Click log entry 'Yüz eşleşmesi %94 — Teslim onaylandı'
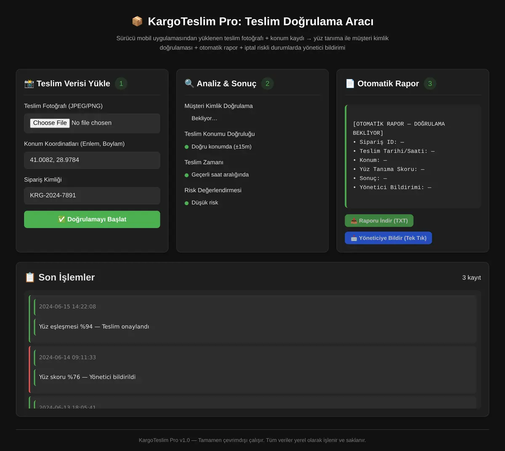Screen dimensions: 505x451 coord(94,327)
